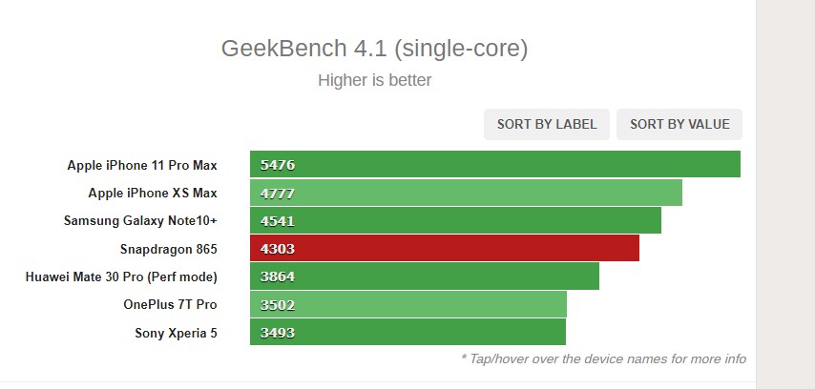Click the Tap/hover over device names note

coord(603,358)
